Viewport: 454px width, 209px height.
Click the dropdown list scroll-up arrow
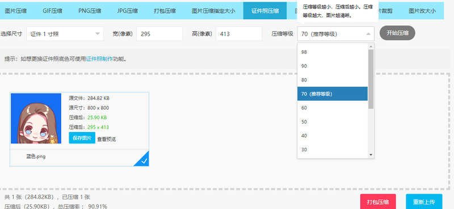pyautogui.click(x=371, y=46)
